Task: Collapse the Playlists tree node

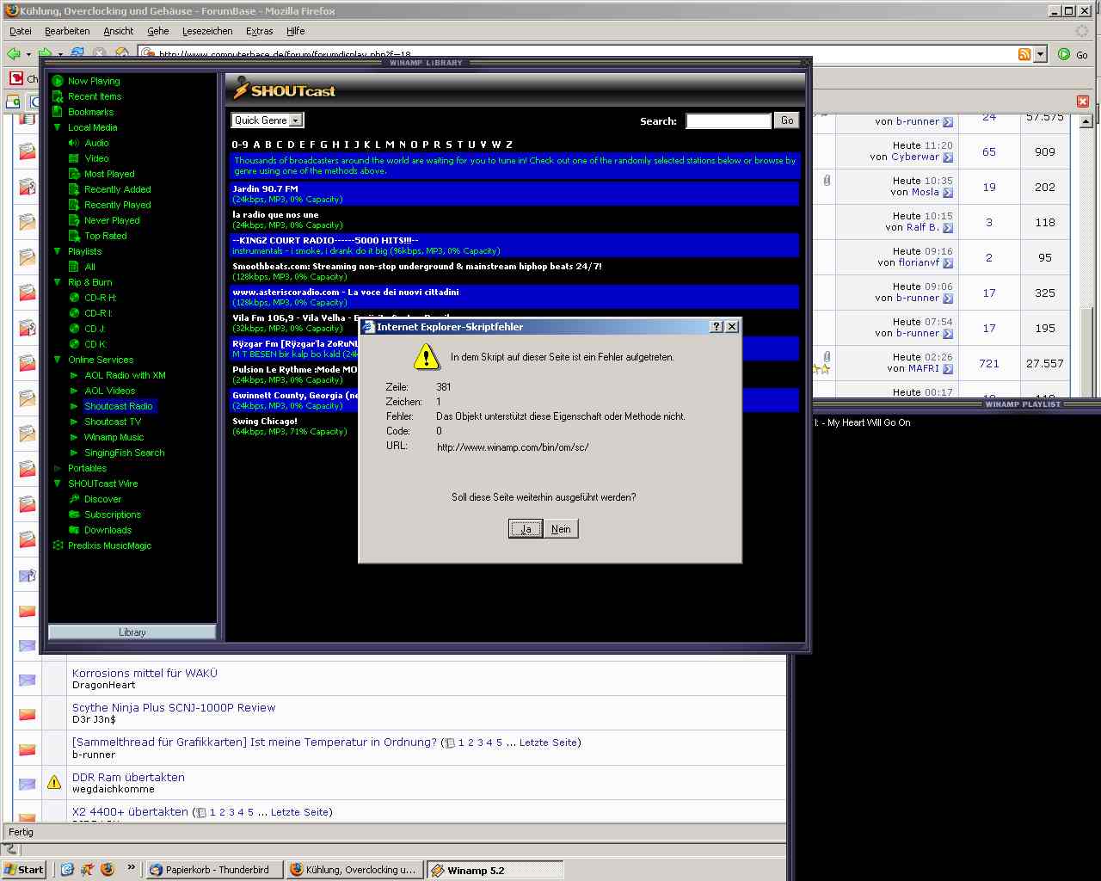Action: tap(58, 251)
